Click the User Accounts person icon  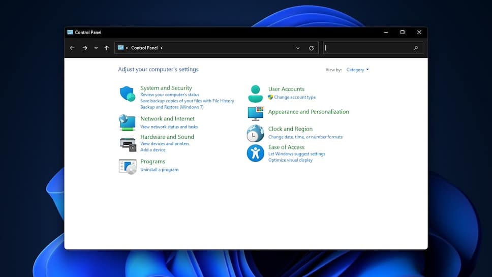[255, 94]
